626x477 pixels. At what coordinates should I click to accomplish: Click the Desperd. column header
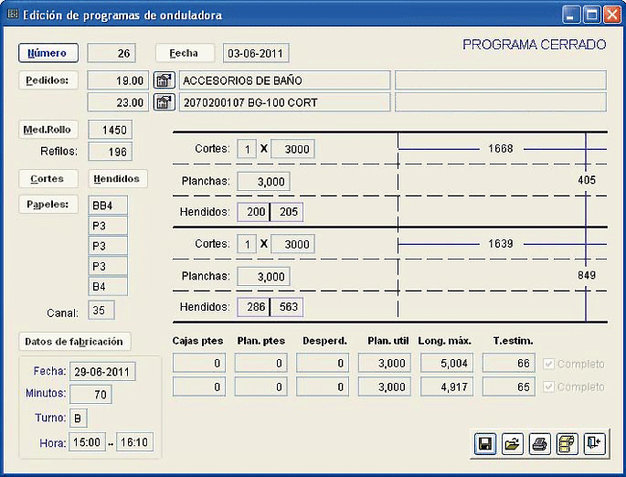[x=324, y=341]
